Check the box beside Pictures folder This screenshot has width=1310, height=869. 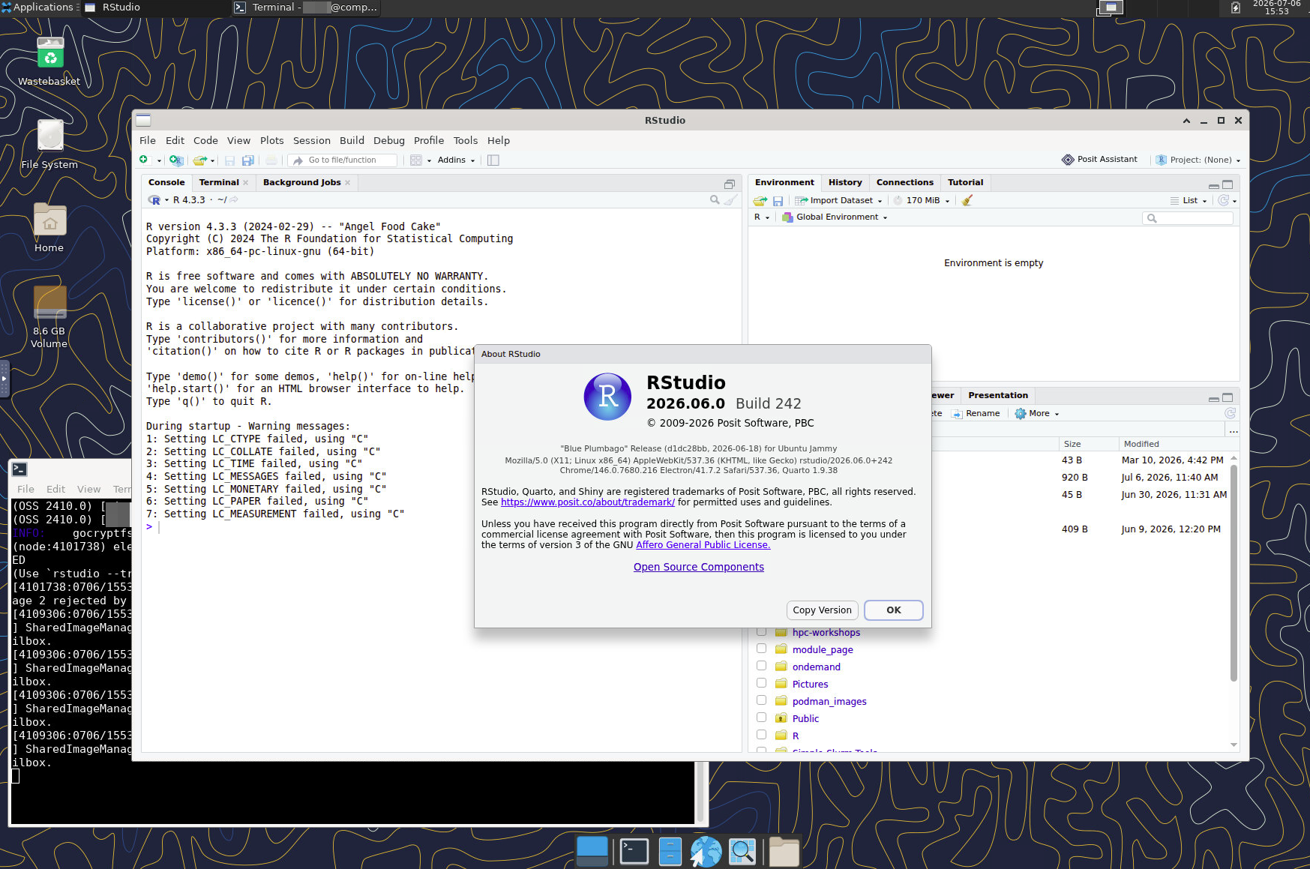(761, 683)
